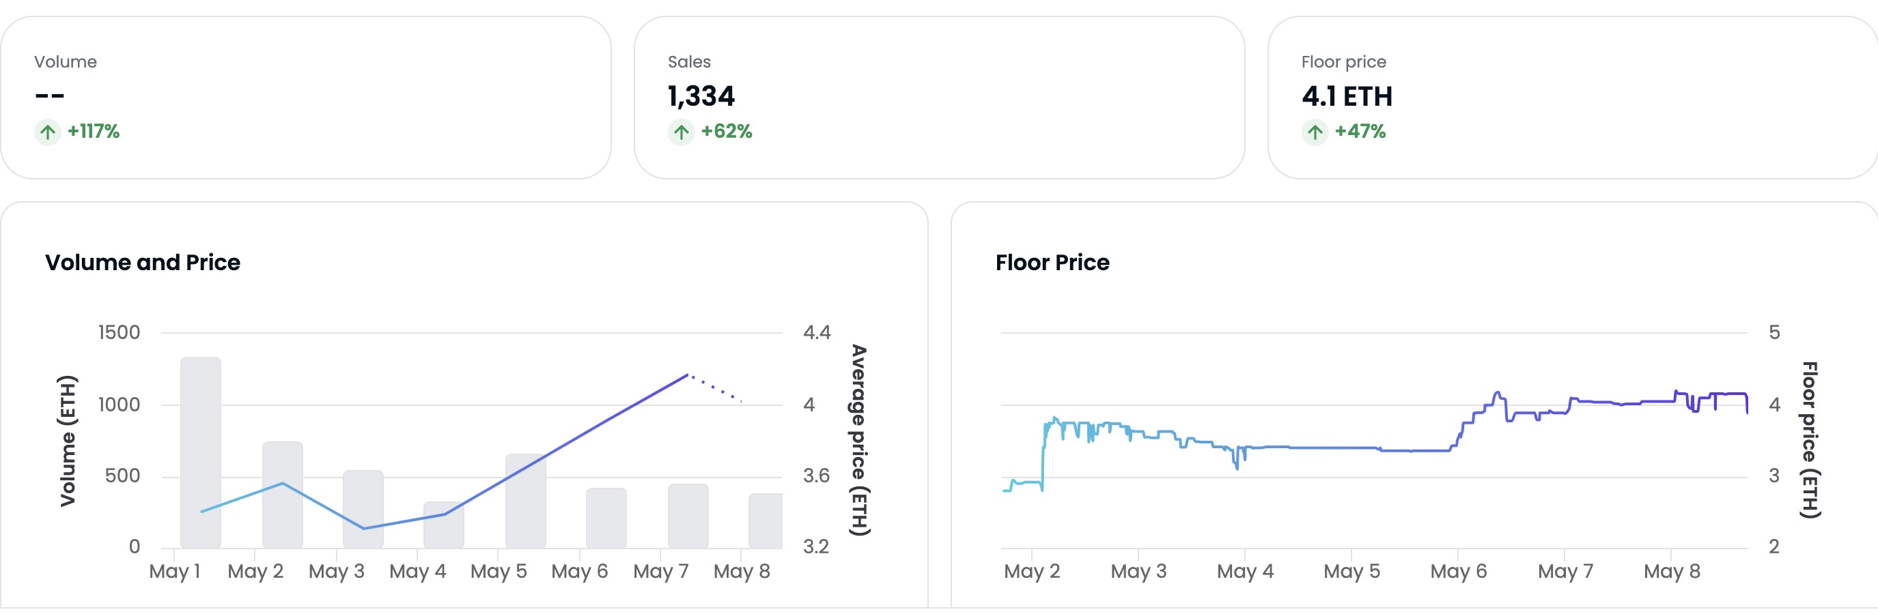Click the +117% volume change text

(94, 132)
